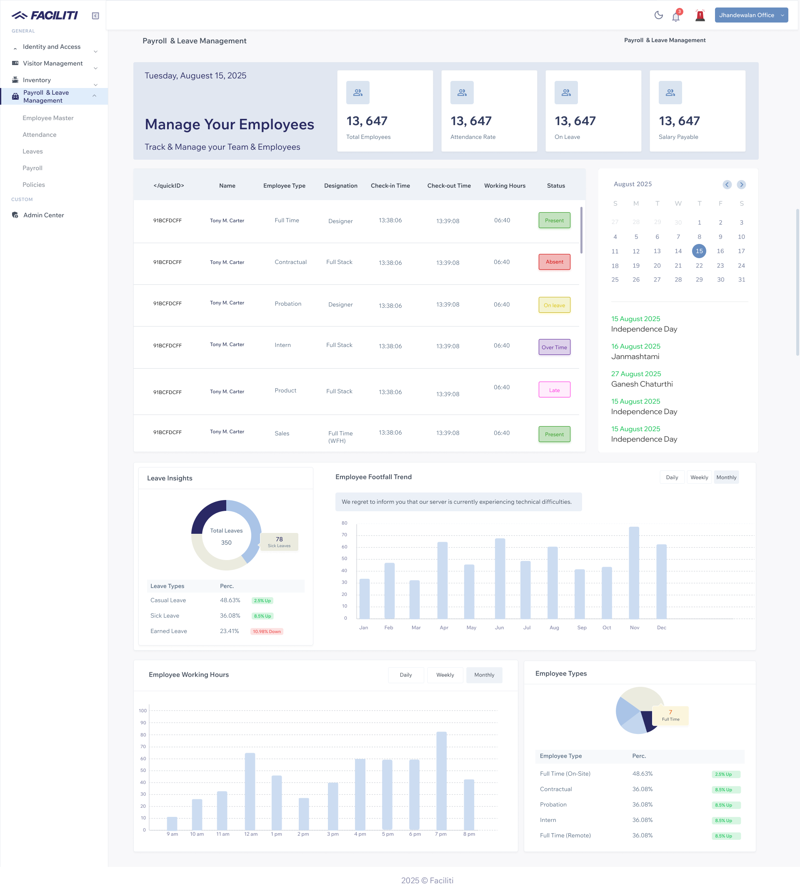Viewport: 800px width, 892px height.
Task: Enable Monthly view in Employee Working Hours
Action: (x=484, y=675)
